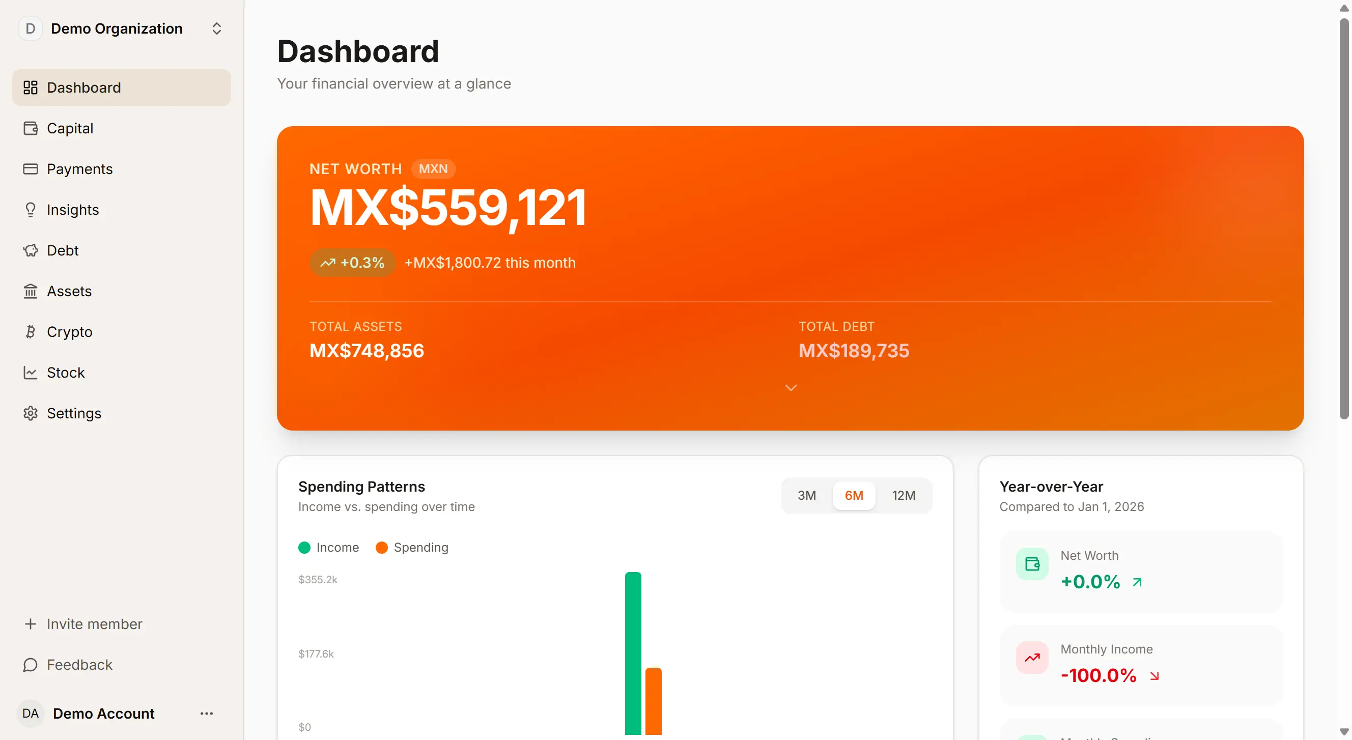Image resolution: width=1352 pixels, height=740 pixels.
Task: Select the 3M time range
Action: pyautogui.click(x=807, y=495)
